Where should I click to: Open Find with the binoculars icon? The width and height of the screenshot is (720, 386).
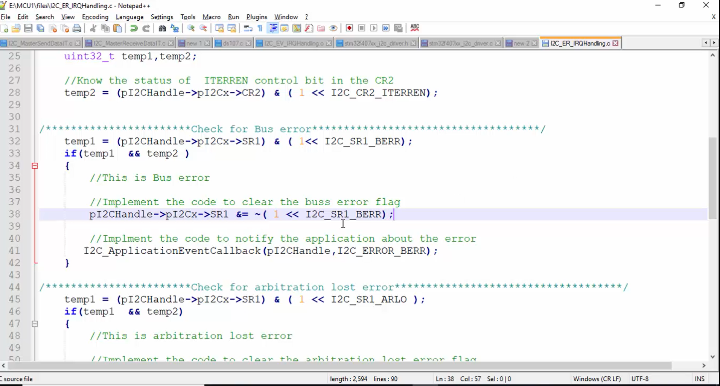162,28
